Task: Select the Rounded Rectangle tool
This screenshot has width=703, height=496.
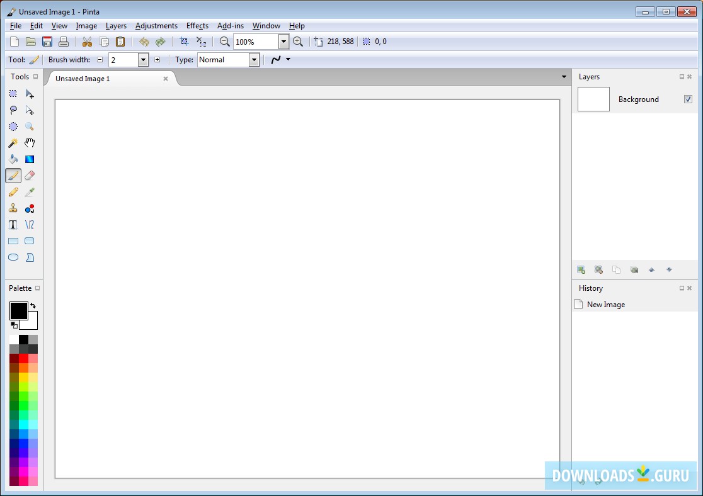Action: tap(30, 241)
